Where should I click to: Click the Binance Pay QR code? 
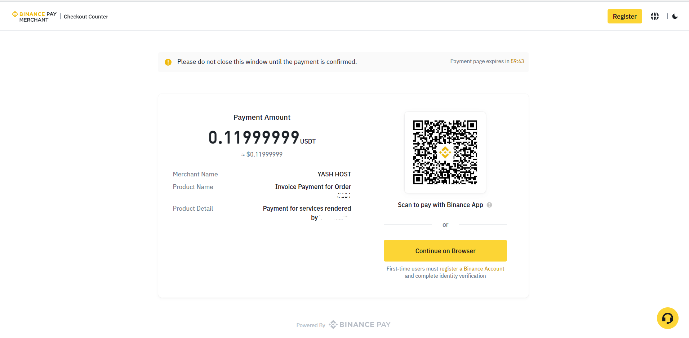point(445,152)
